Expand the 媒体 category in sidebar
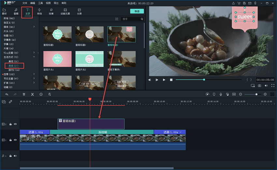The width and height of the screenshot is (277, 170). (x=34, y=27)
